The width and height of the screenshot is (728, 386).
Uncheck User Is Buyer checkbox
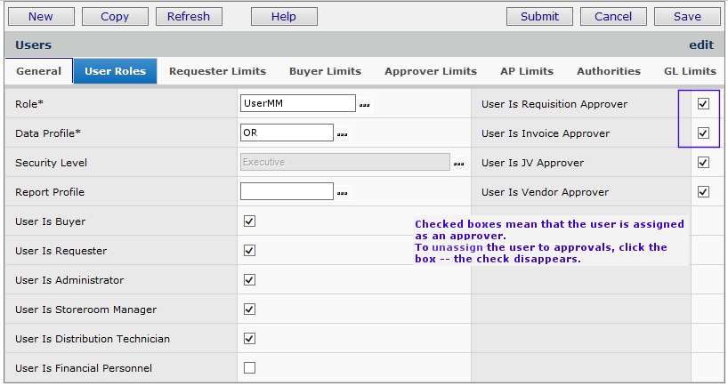tap(249, 221)
